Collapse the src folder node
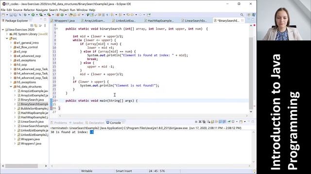The image size is (311, 174). (7, 39)
